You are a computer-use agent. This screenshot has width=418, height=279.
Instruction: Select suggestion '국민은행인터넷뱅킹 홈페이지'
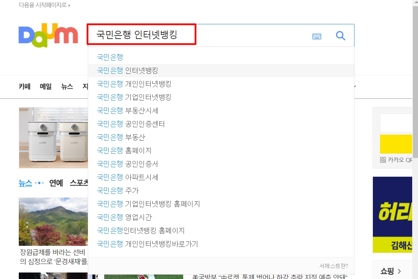click(221, 230)
